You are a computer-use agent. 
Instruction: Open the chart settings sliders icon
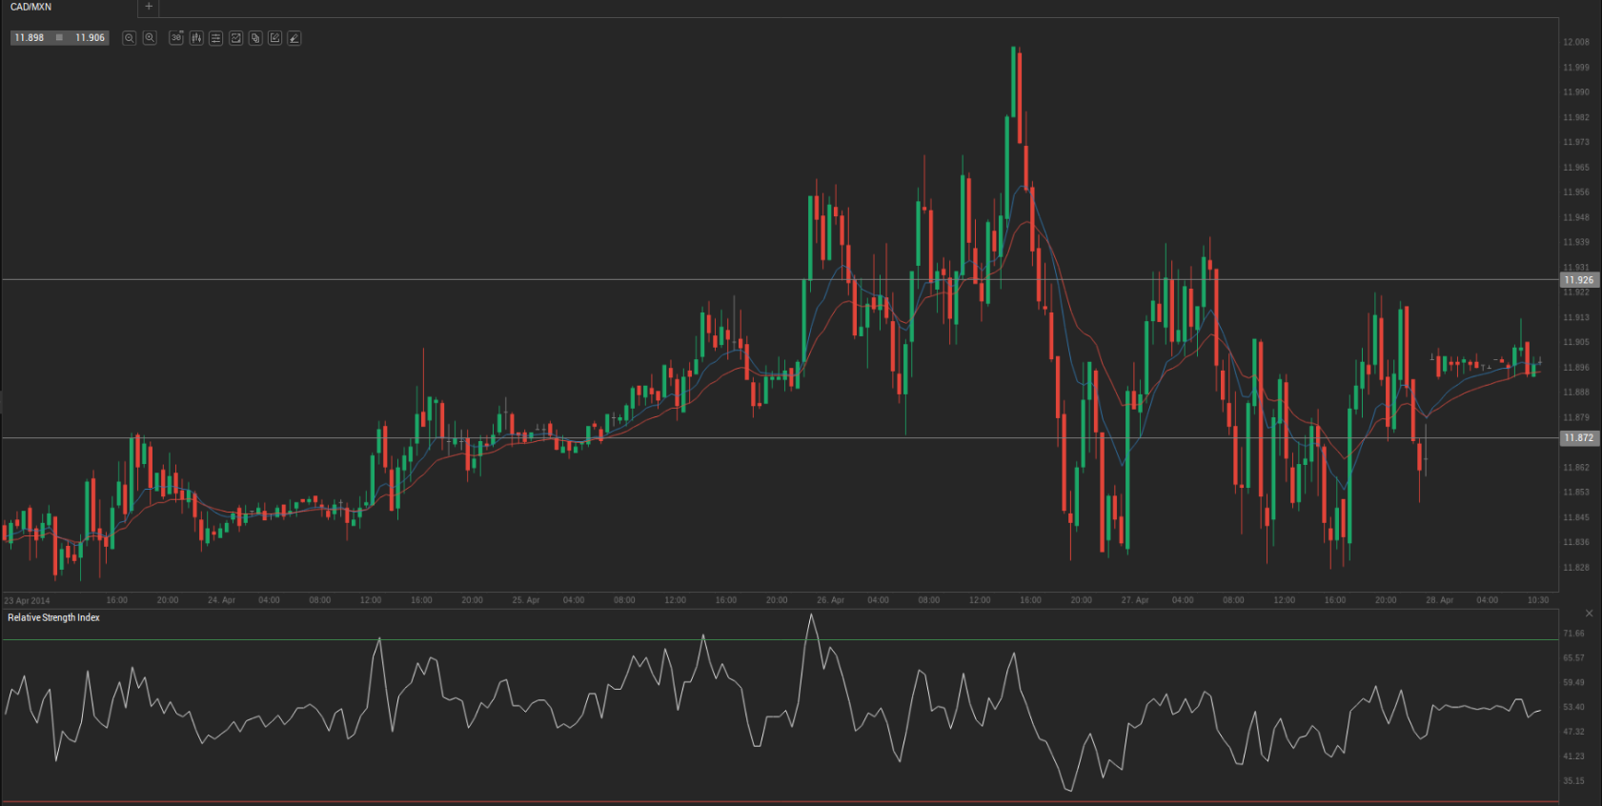216,38
